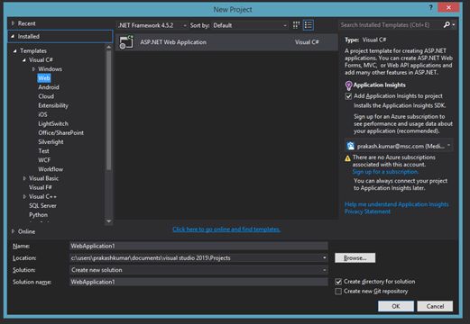The height and width of the screenshot is (324, 470).
Task: Expand the Windows tree node
Action: click(x=33, y=69)
